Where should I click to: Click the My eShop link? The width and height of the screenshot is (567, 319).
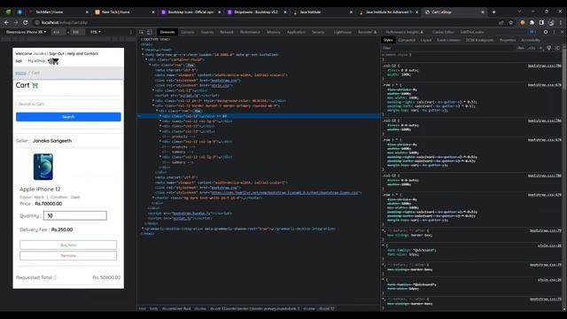[36, 61]
